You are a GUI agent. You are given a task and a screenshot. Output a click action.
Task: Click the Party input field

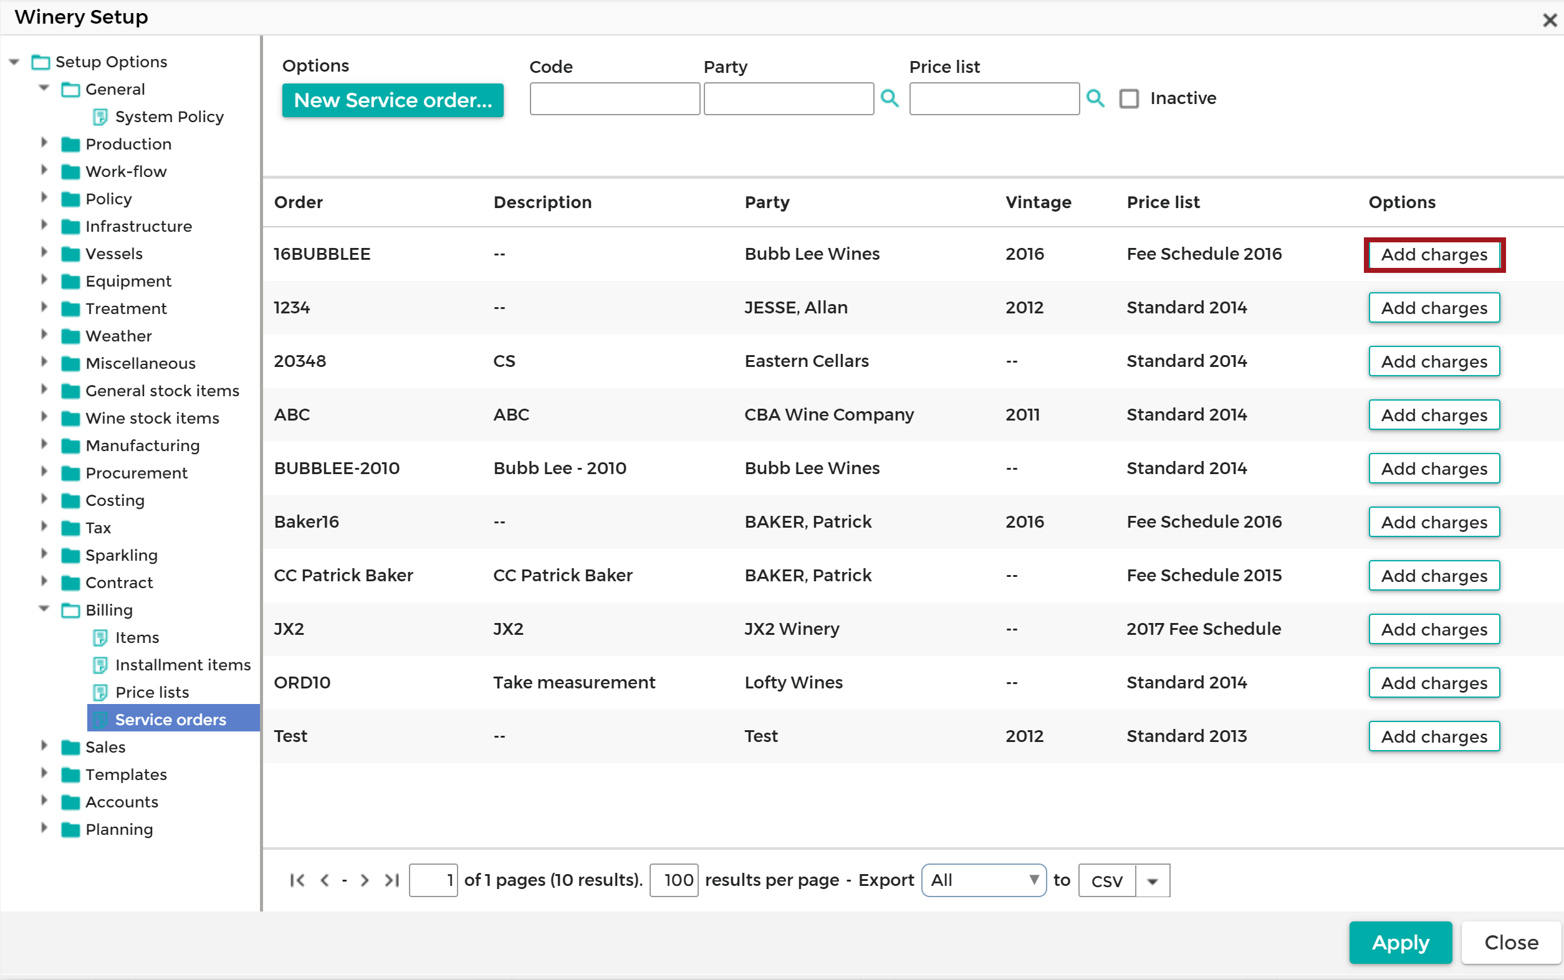point(789,98)
